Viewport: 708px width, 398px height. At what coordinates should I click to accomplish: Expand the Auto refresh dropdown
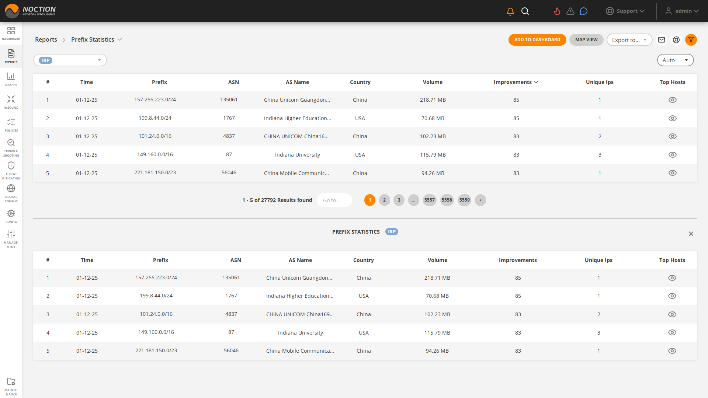coord(675,60)
